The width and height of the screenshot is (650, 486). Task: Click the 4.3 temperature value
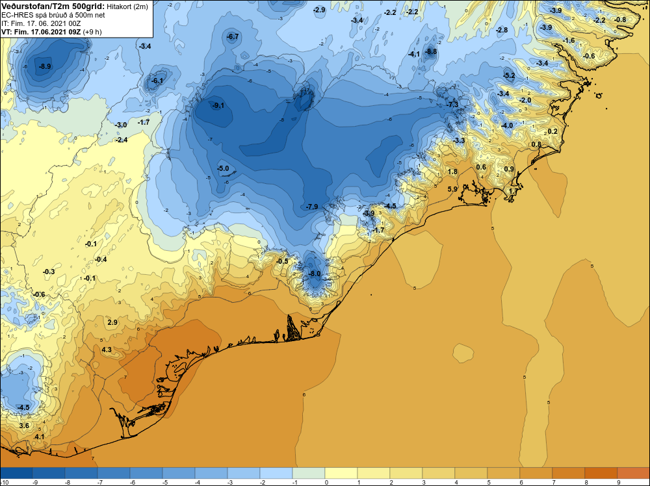(x=107, y=350)
